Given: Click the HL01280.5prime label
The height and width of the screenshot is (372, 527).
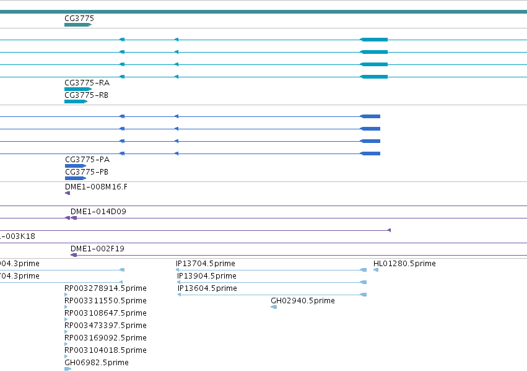Looking at the screenshot, I should point(404,264).
